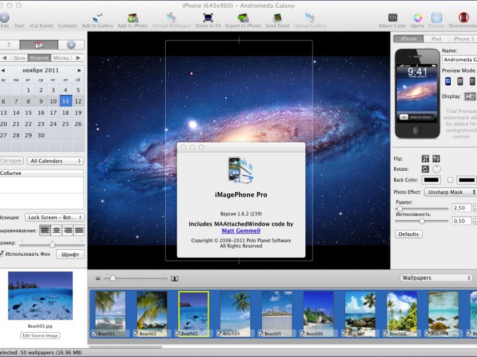Align text left button
Screen dimensions: 477x357
click(x=45, y=230)
